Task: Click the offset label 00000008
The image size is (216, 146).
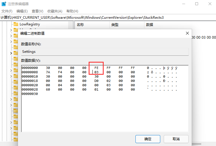Action: point(30,72)
